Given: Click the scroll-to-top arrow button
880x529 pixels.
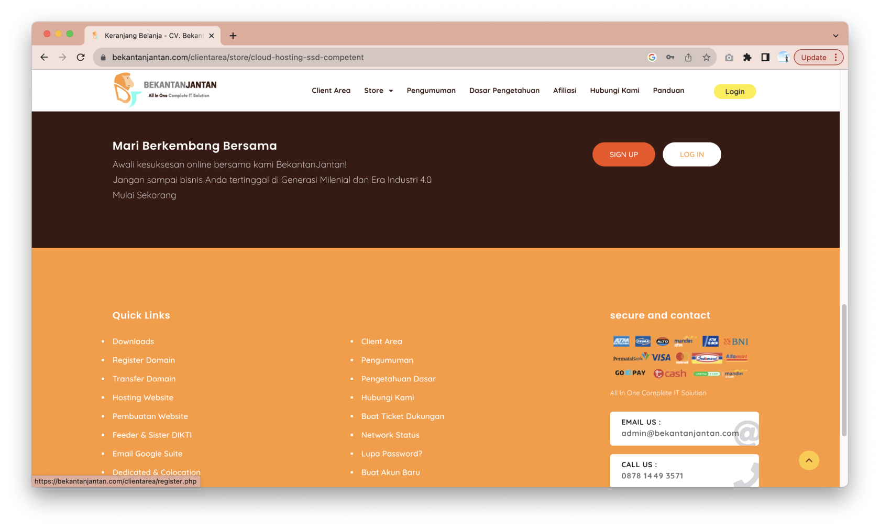Looking at the screenshot, I should [x=809, y=460].
